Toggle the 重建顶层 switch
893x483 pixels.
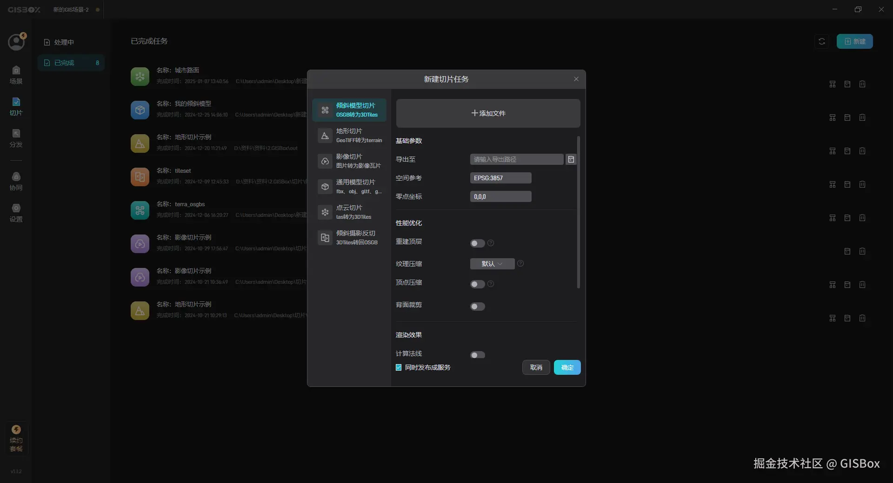[x=477, y=243]
